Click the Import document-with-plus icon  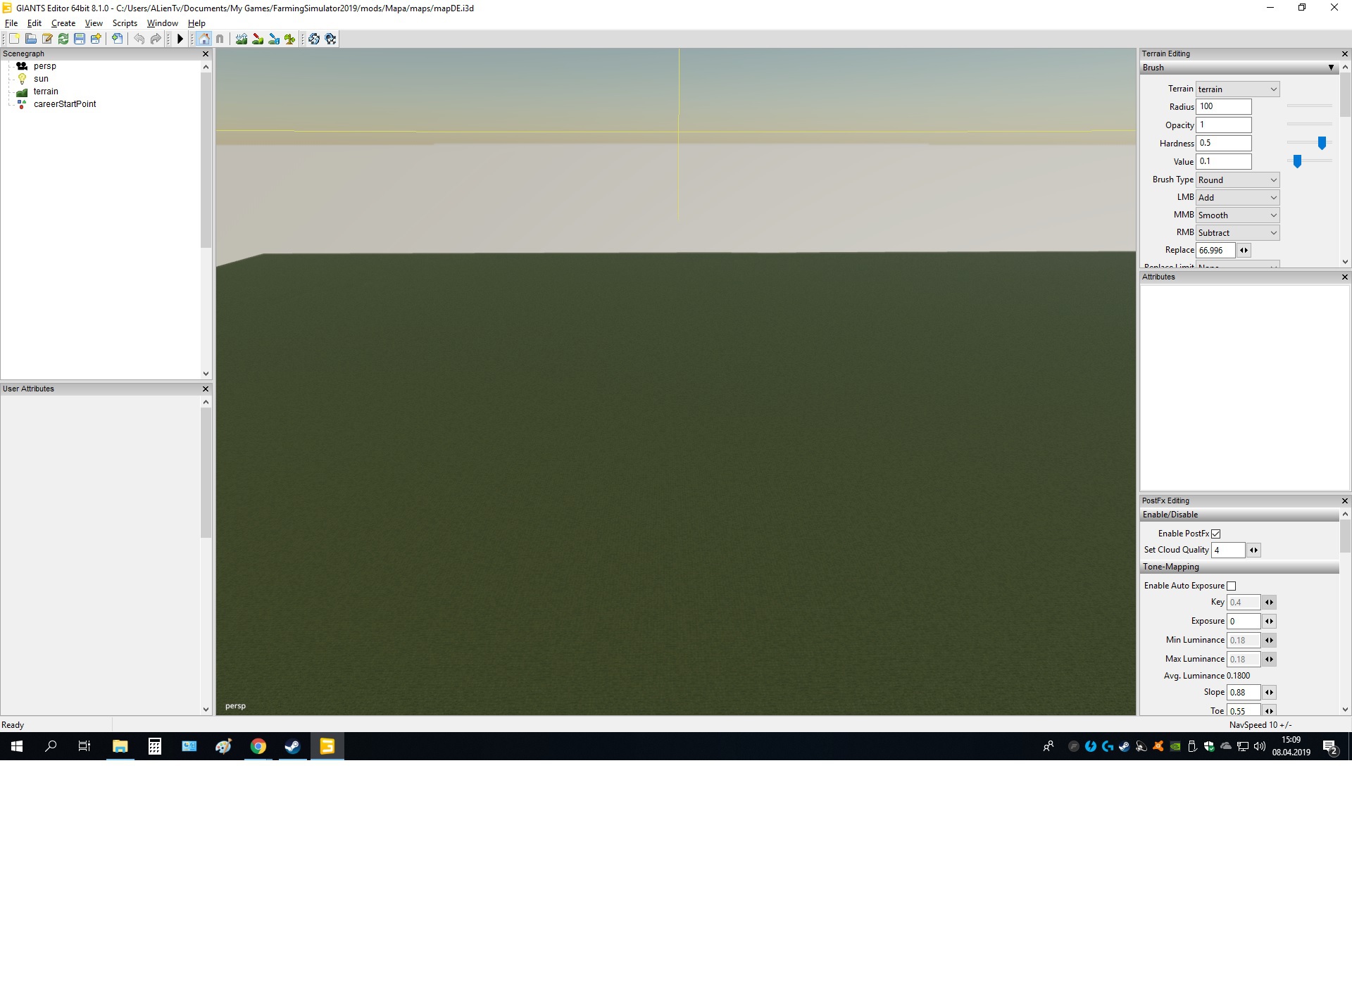coord(118,39)
